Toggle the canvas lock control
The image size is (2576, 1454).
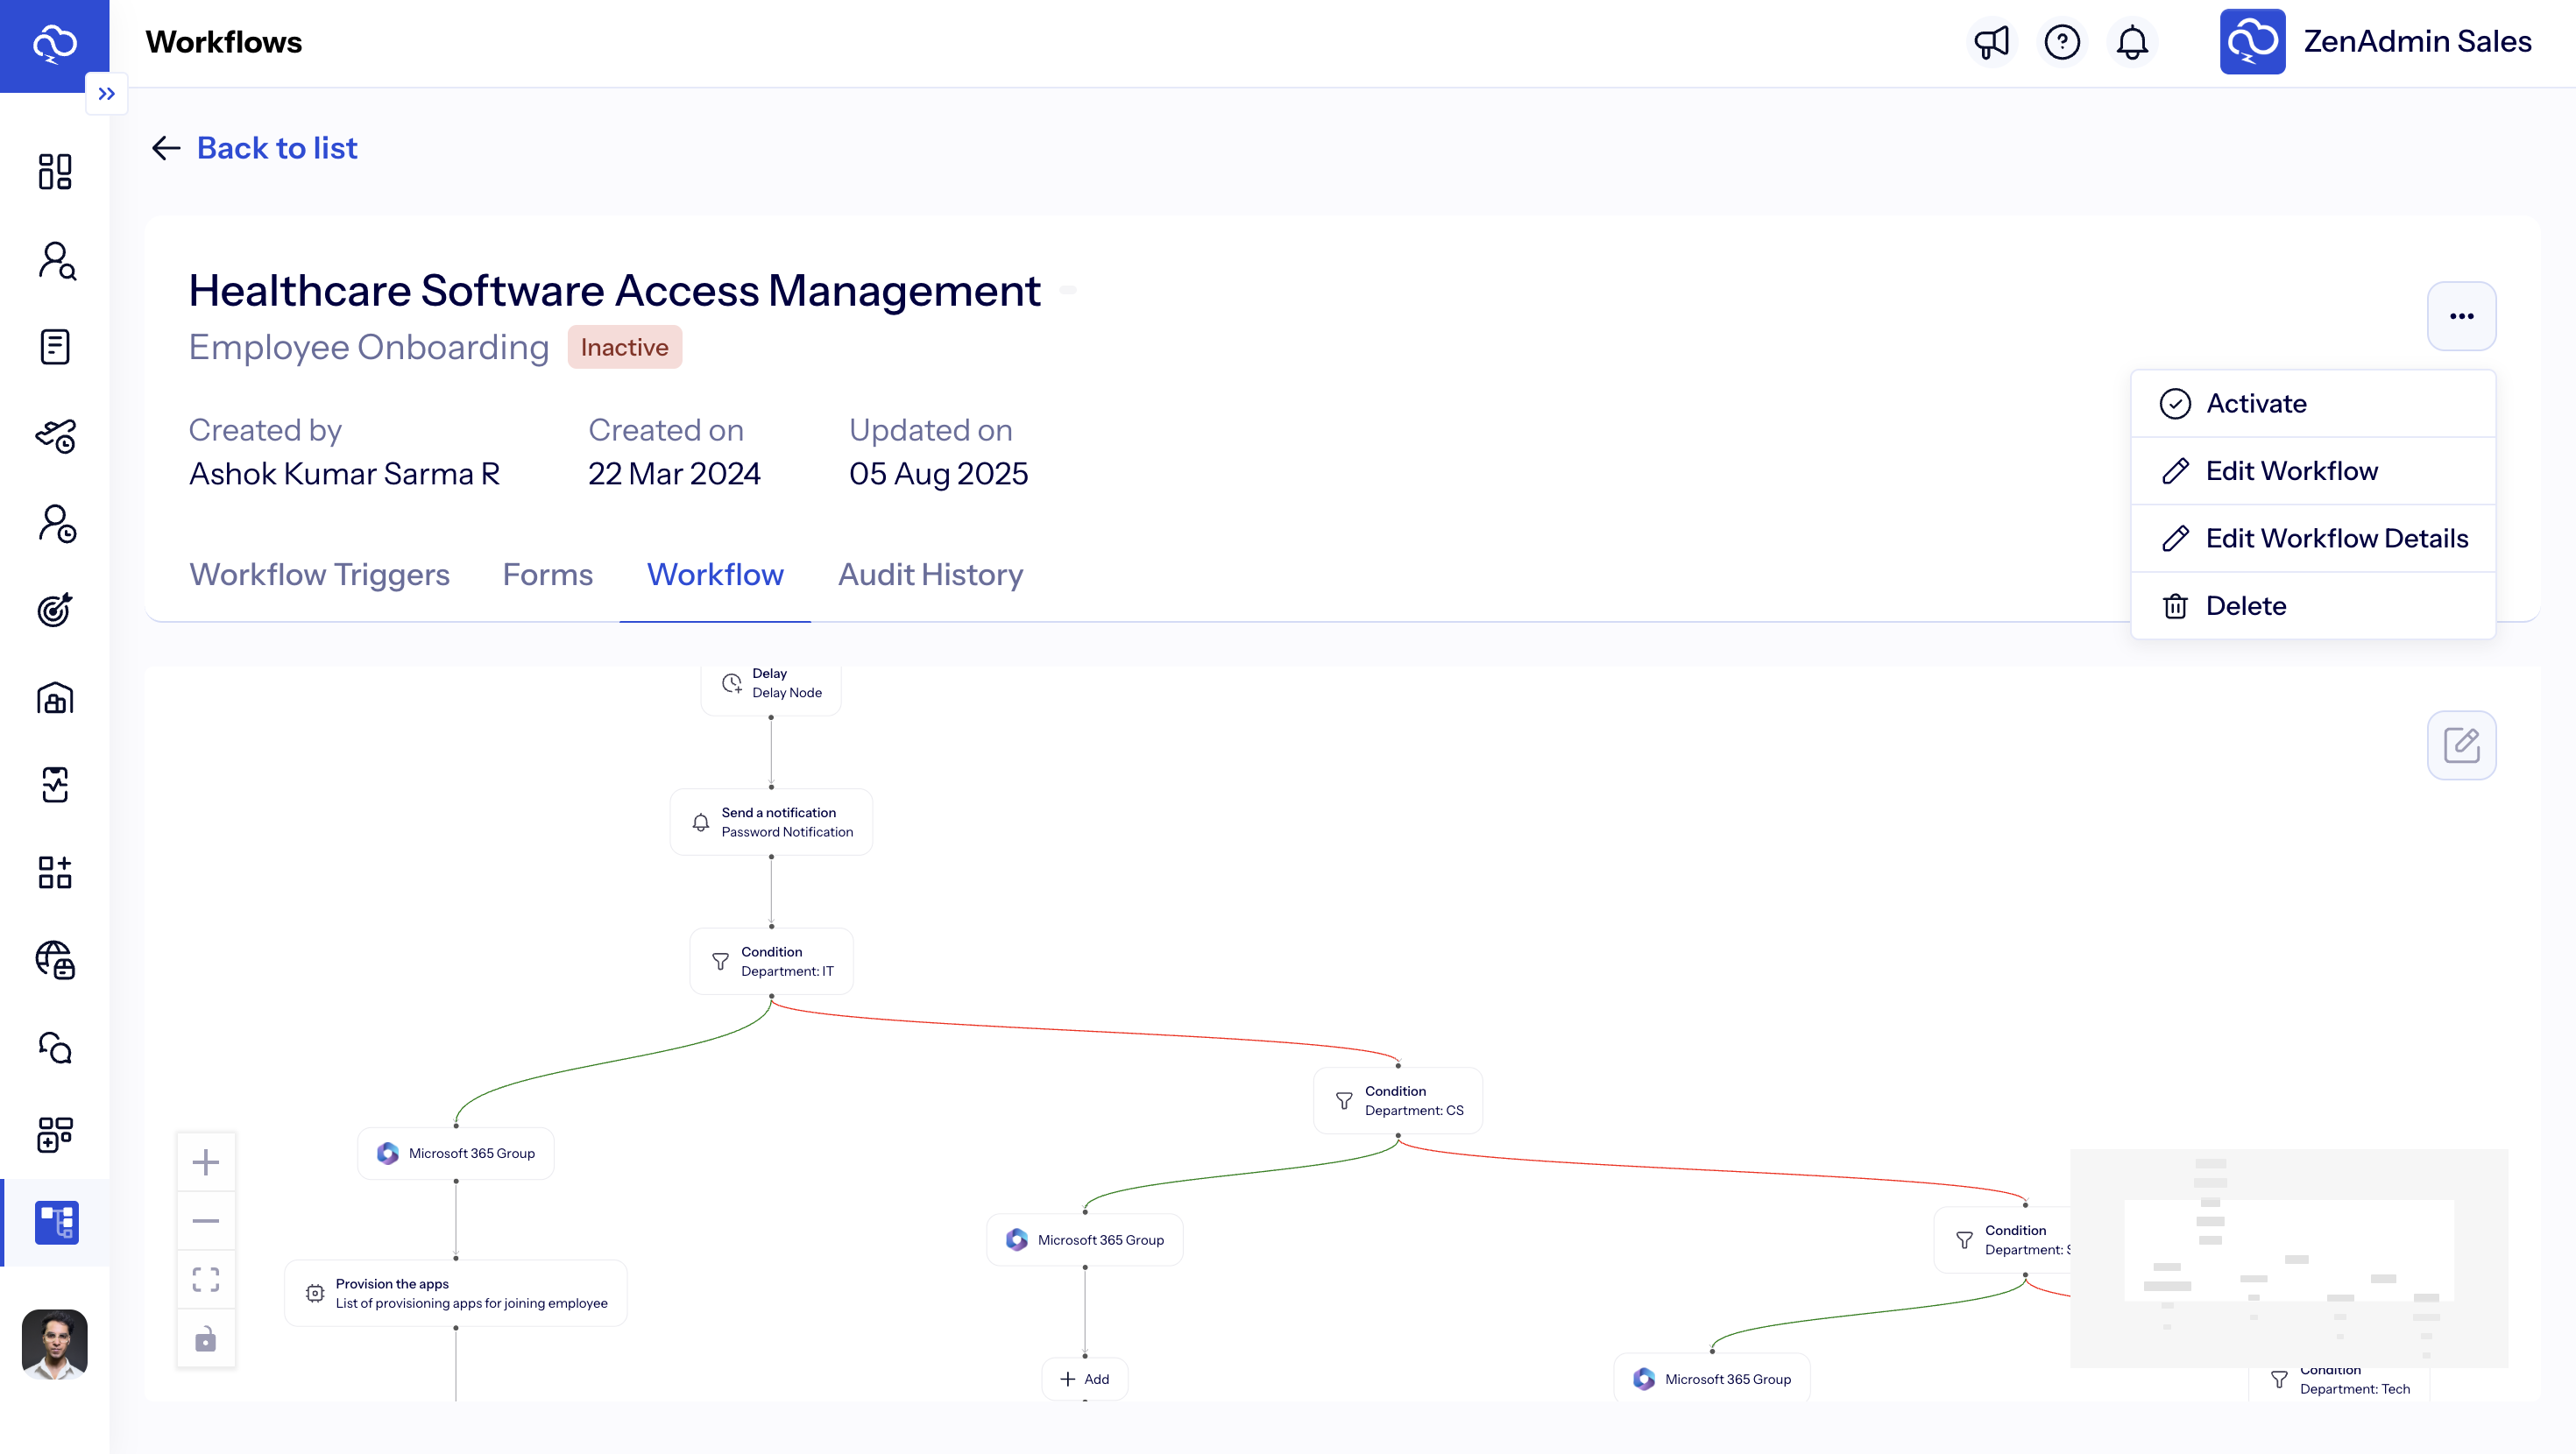(x=206, y=1338)
